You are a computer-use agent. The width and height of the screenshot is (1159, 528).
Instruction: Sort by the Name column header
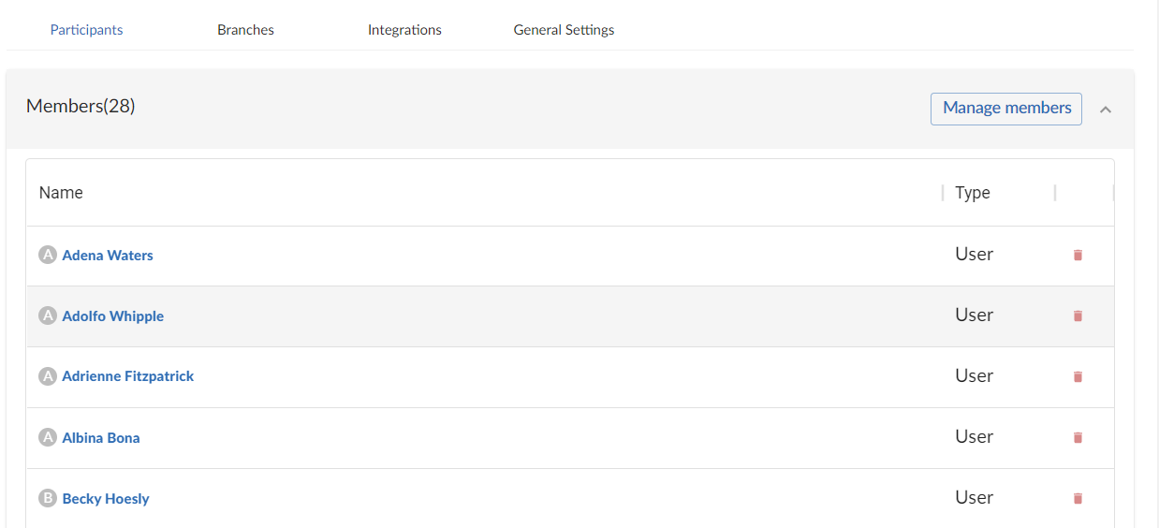pos(61,193)
